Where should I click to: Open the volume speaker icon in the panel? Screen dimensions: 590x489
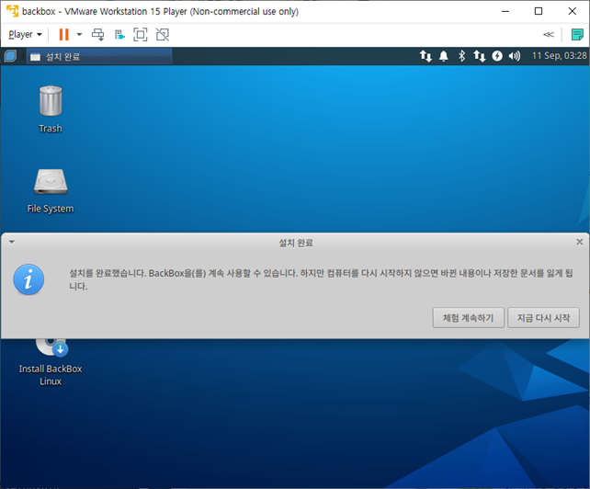515,56
